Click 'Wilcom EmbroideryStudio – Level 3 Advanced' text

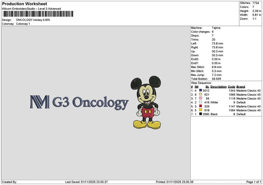coord(32,9)
